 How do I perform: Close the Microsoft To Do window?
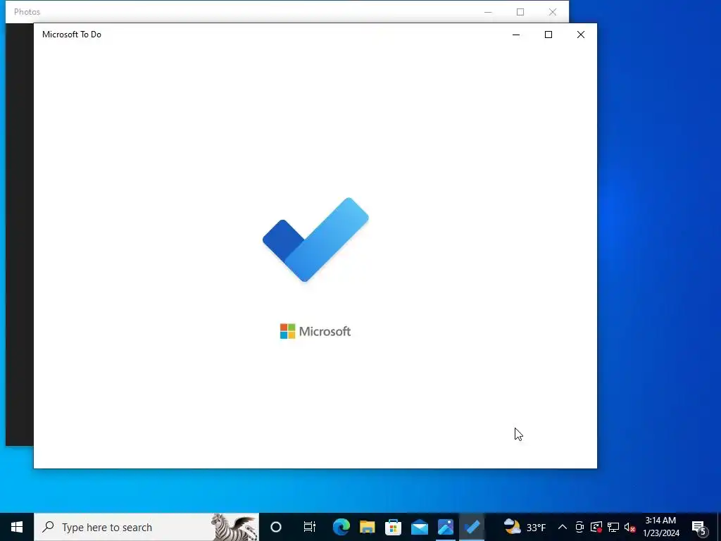coord(581,35)
